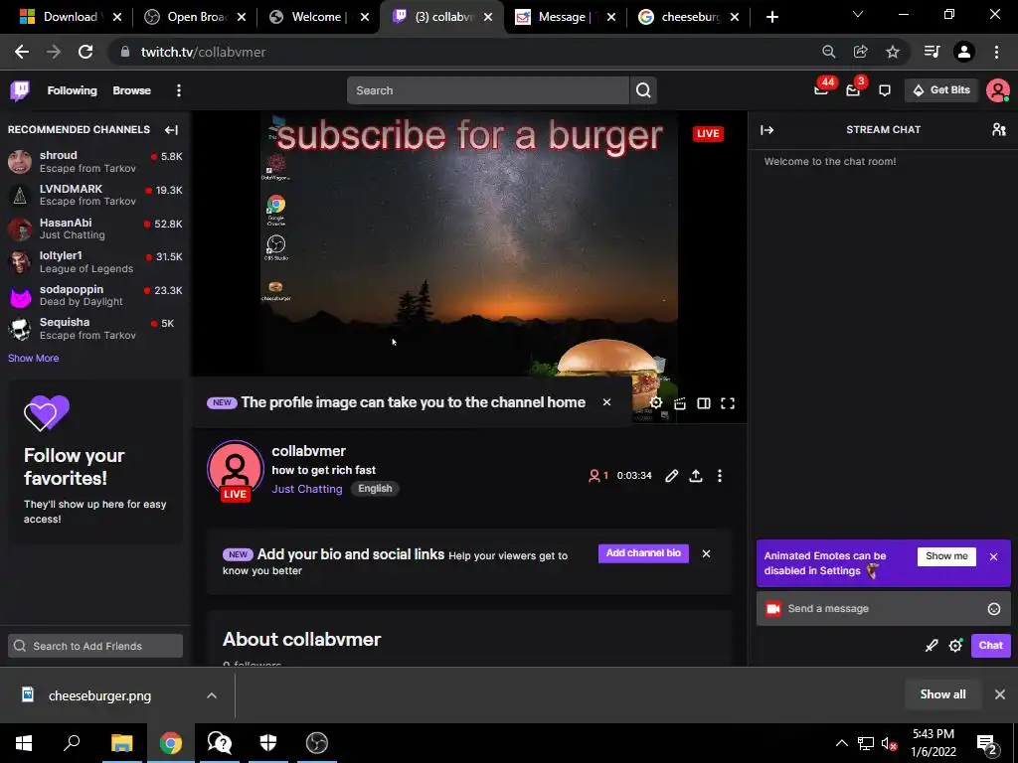Click the Twitch Search input box
Screen dimensions: 1018x763
point(488,90)
